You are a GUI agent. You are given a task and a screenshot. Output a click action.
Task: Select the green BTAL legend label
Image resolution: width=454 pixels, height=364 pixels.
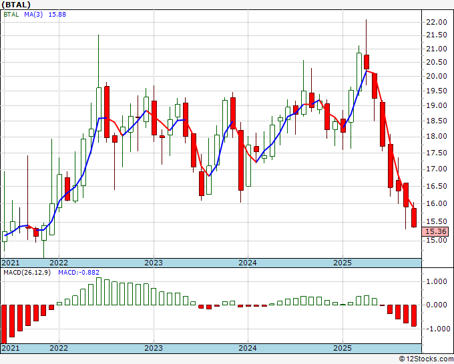[11, 14]
